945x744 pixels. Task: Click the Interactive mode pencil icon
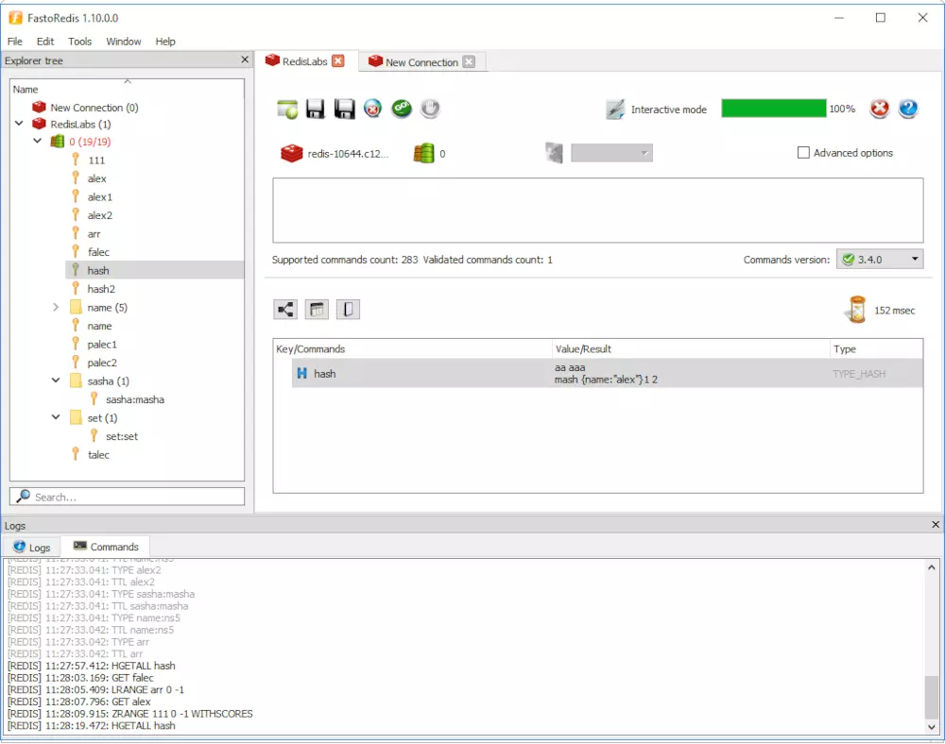pyautogui.click(x=615, y=110)
